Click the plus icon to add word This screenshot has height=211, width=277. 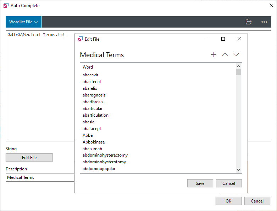[214, 55]
